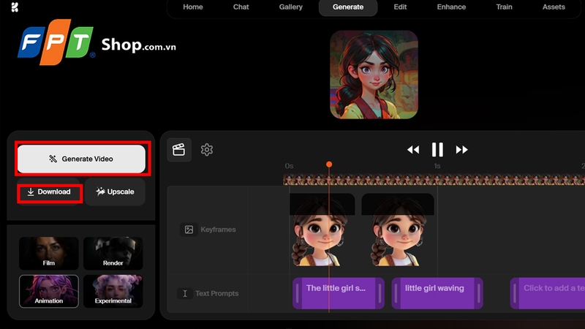Click the Text Prompts cursor icon

coord(185,294)
